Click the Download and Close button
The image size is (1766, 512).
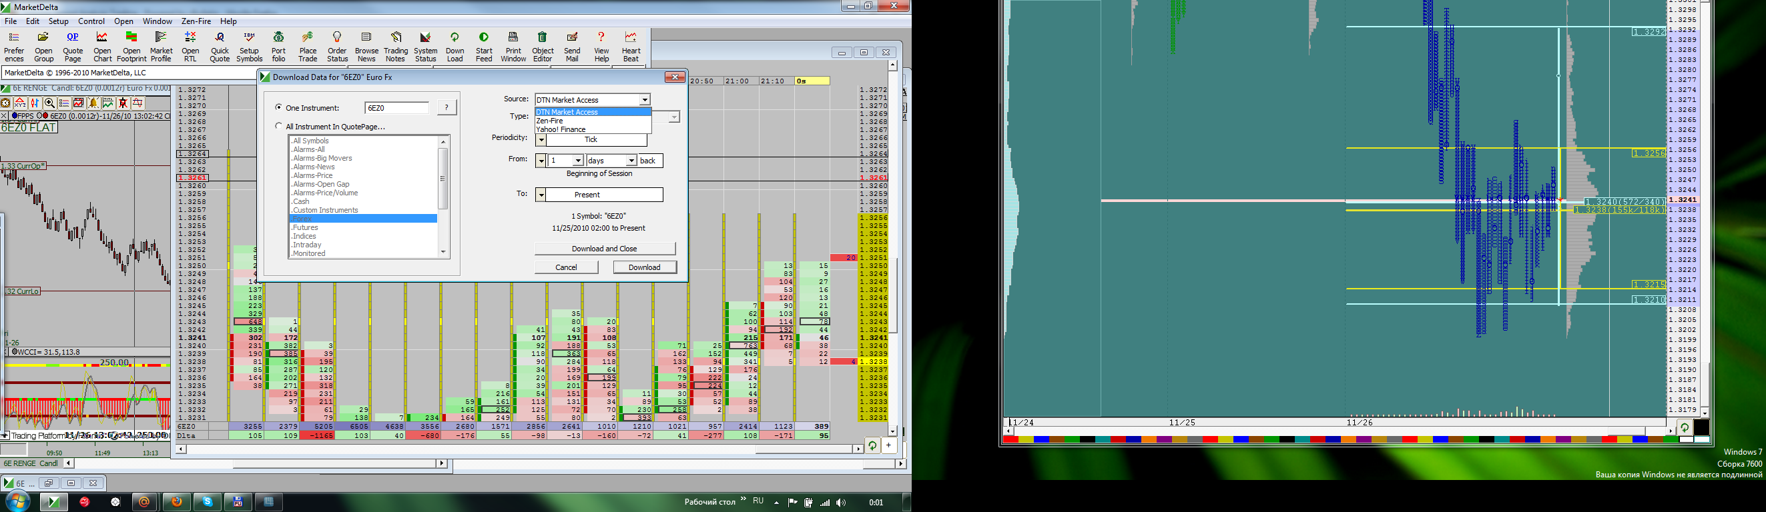click(x=604, y=249)
